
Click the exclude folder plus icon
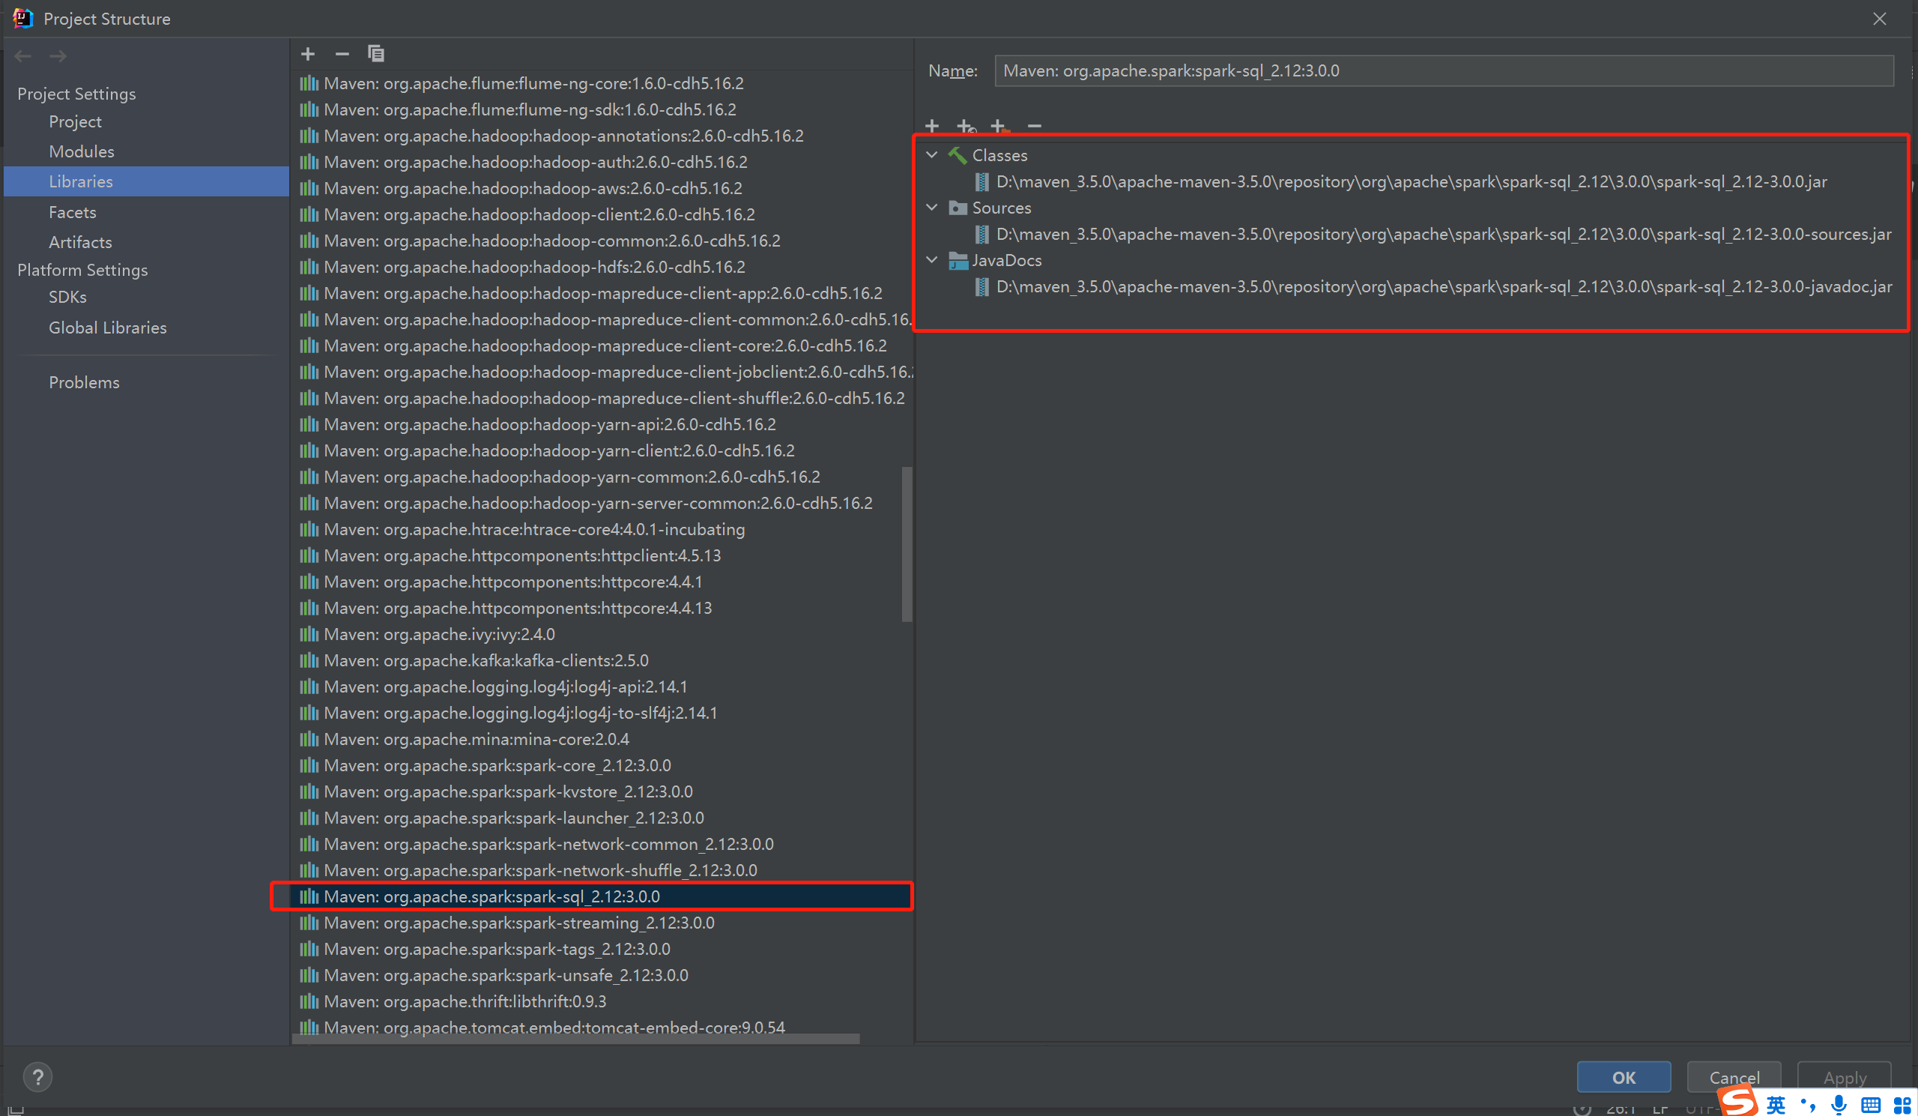coord(999,126)
